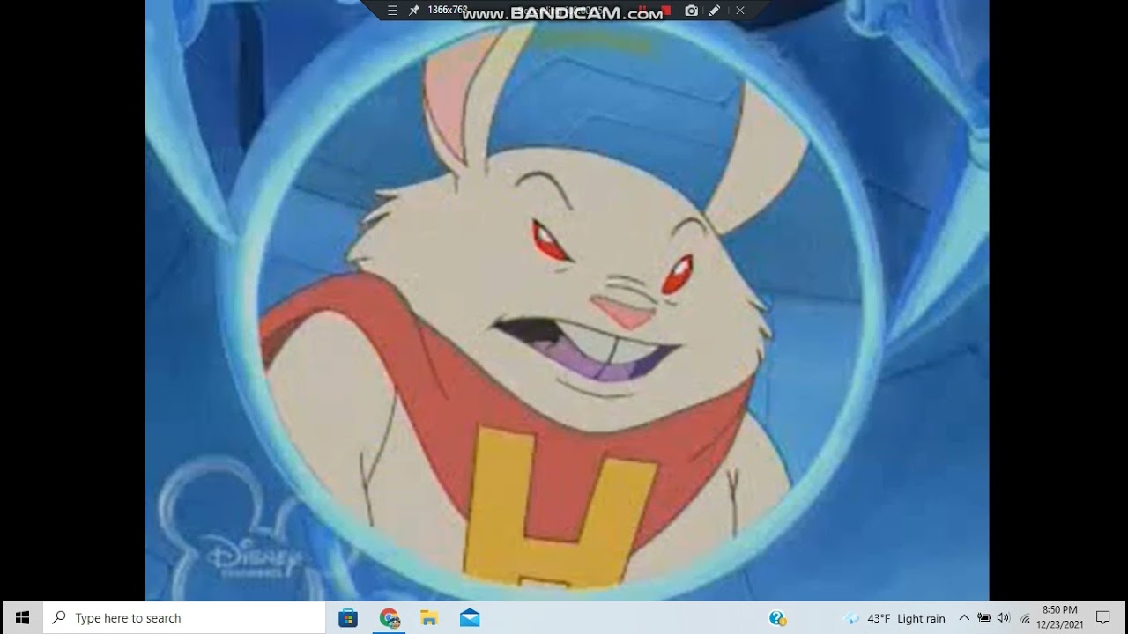Open the Action Center notifications icon
1128x634 pixels.
pos(1102,618)
